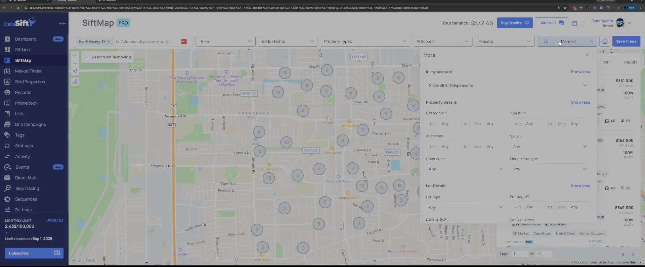Image resolution: width=645 pixels, height=267 pixels.
Task: Click Show less for Lot Details
Action: [x=580, y=186]
